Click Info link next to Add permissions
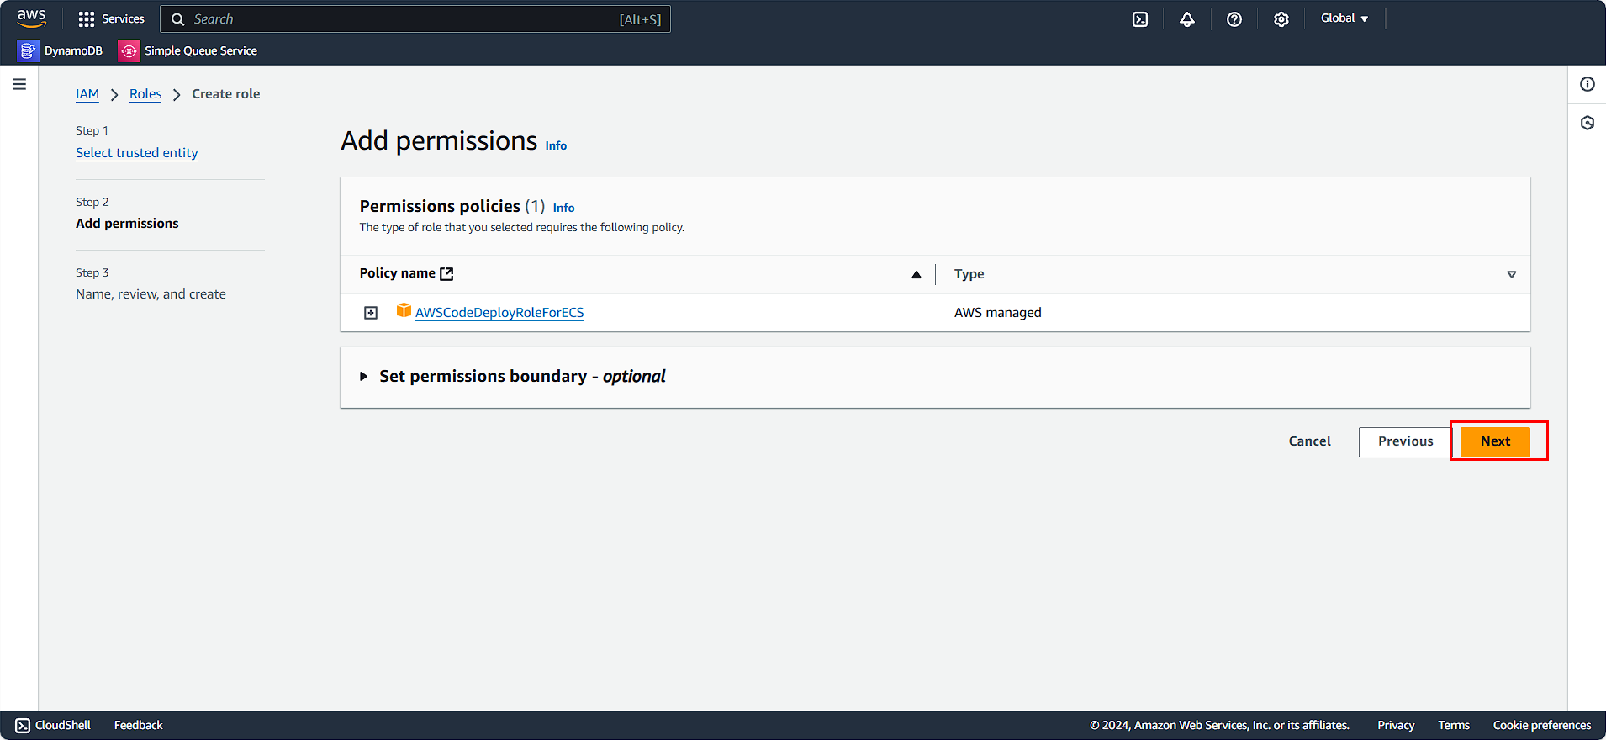The image size is (1606, 740). [x=556, y=145]
